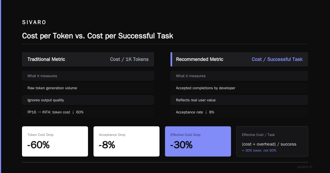Click the '= 30% lower, not 60%' note

(259, 150)
